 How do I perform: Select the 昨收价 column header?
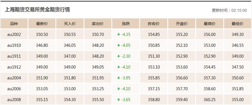pyautogui.click(x=154, y=23)
